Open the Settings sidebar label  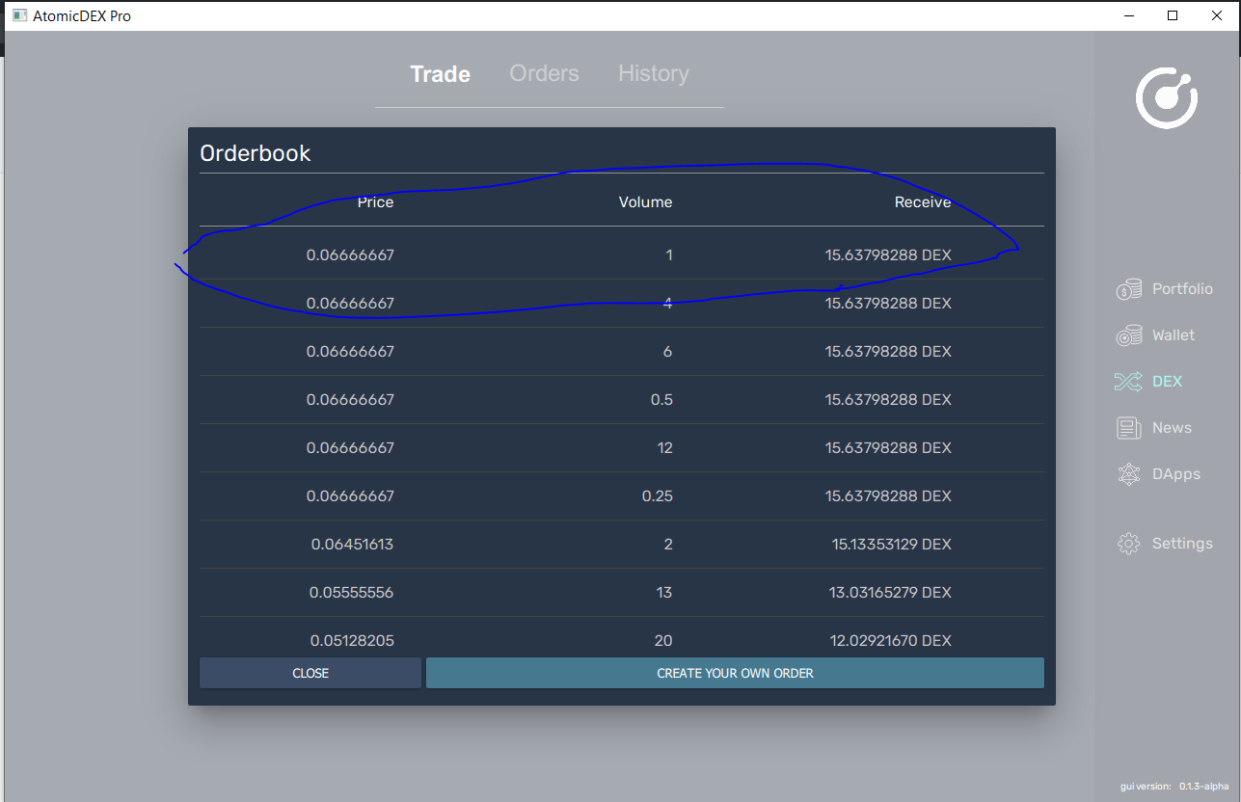tap(1182, 544)
